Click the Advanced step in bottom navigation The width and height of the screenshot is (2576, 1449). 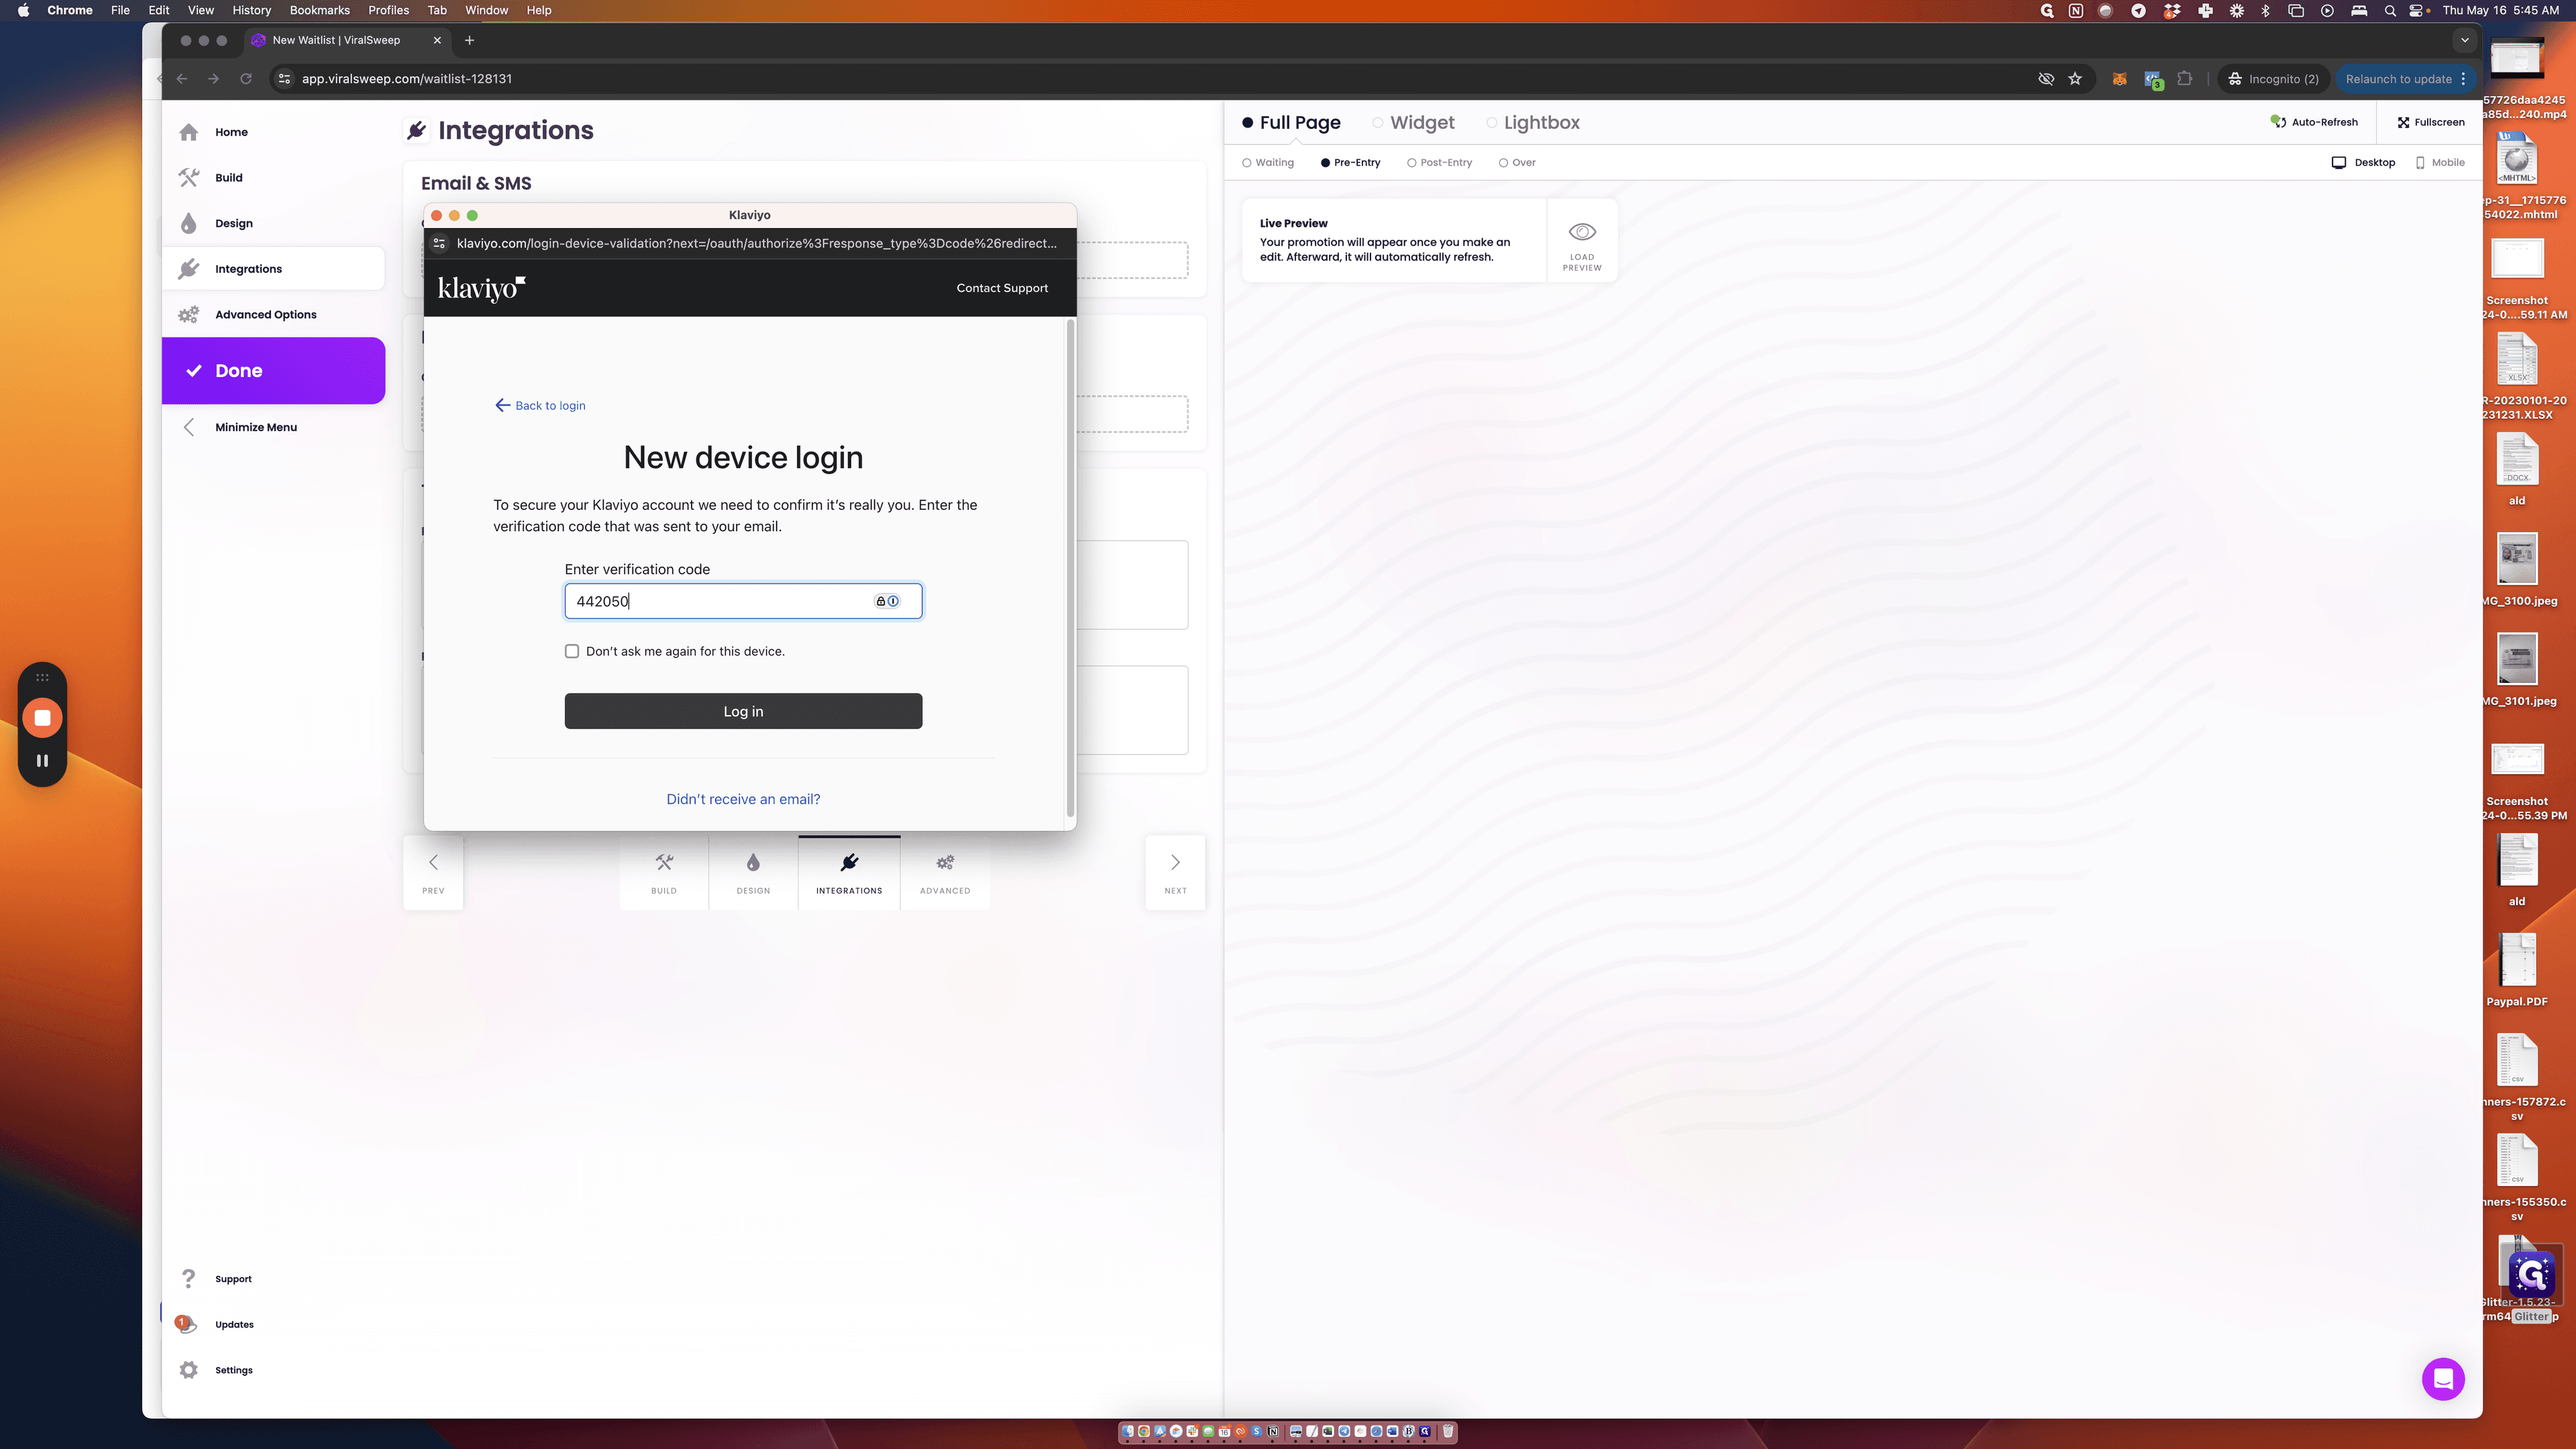[x=945, y=872]
